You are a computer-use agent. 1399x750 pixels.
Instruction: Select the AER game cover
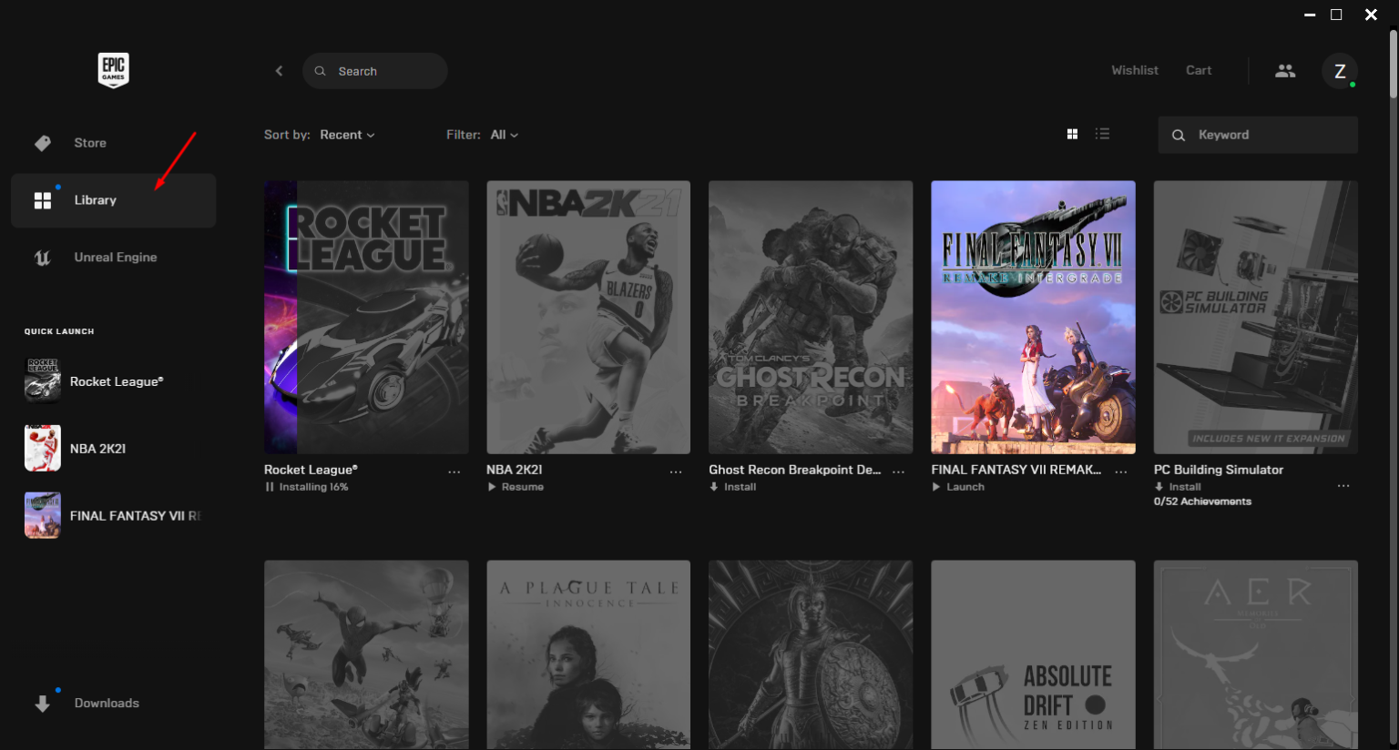[x=1256, y=654]
